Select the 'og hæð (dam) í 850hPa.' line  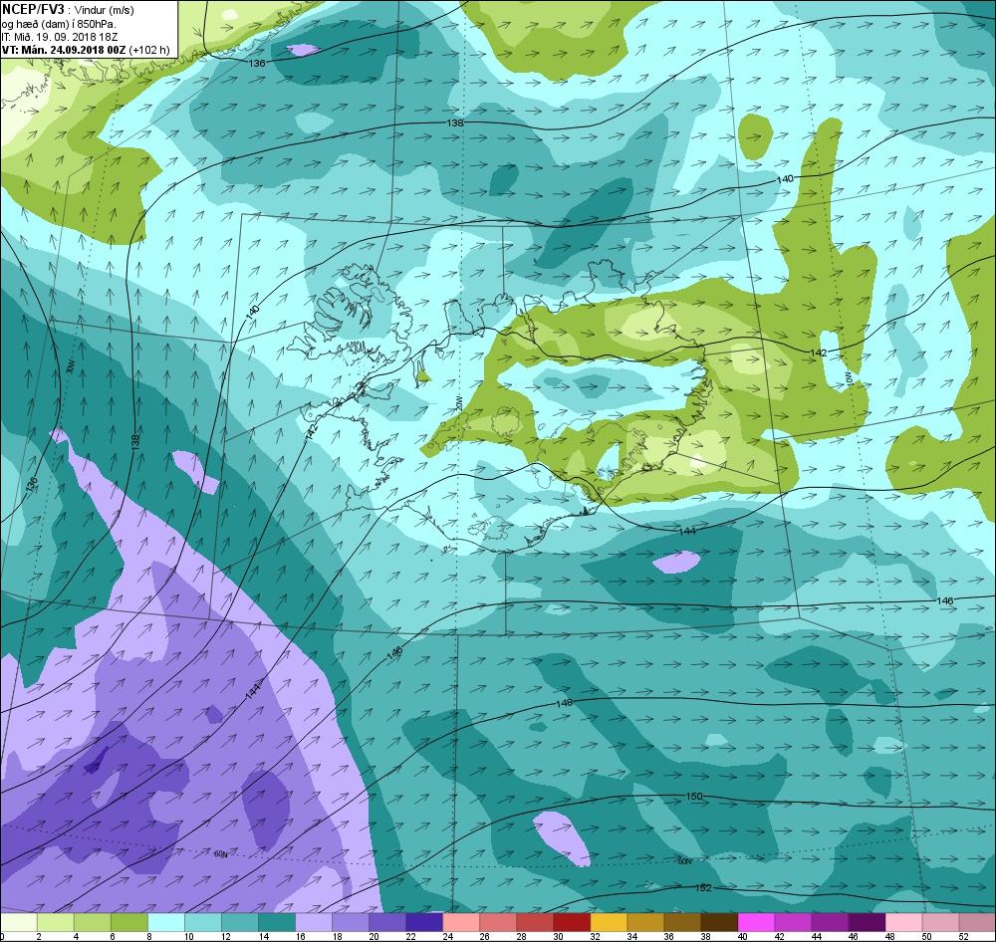click(59, 24)
